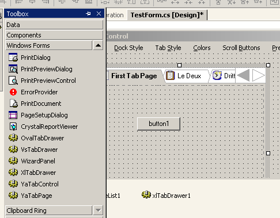Open the Tab Style menu
The image size is (280, 218).
(x=168, y=48)
